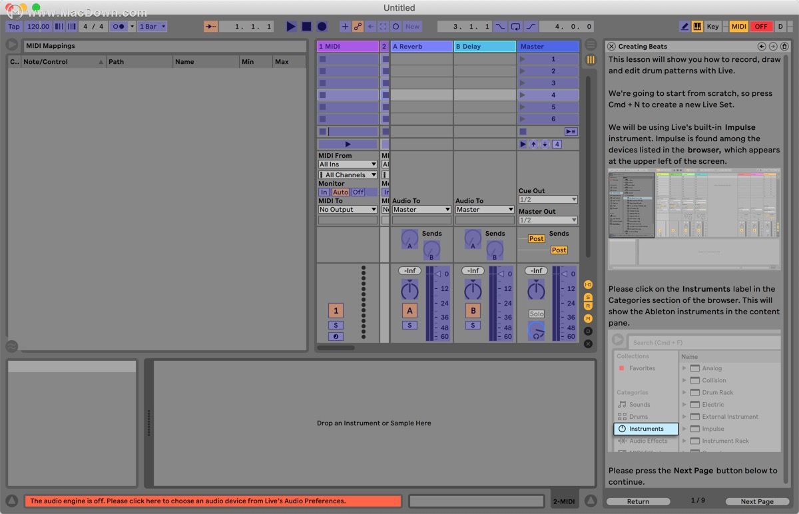Open the MIDI To No Output dropdown

[348, 209]
